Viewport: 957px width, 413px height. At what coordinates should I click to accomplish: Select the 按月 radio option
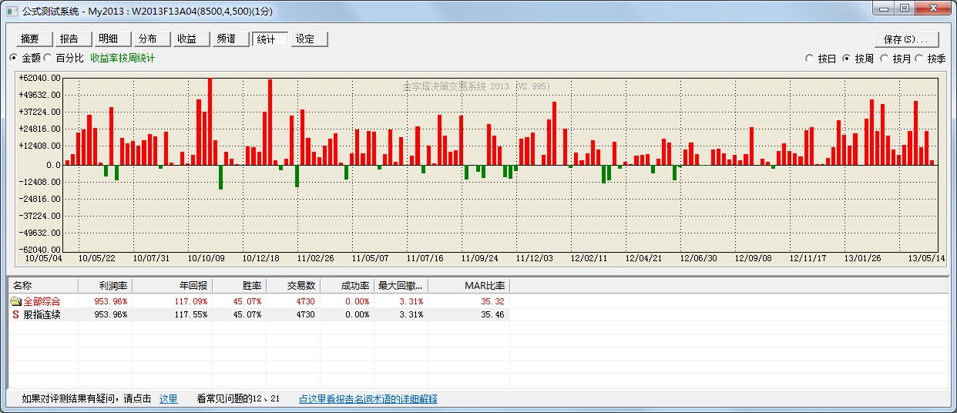(x=885, y=59)
